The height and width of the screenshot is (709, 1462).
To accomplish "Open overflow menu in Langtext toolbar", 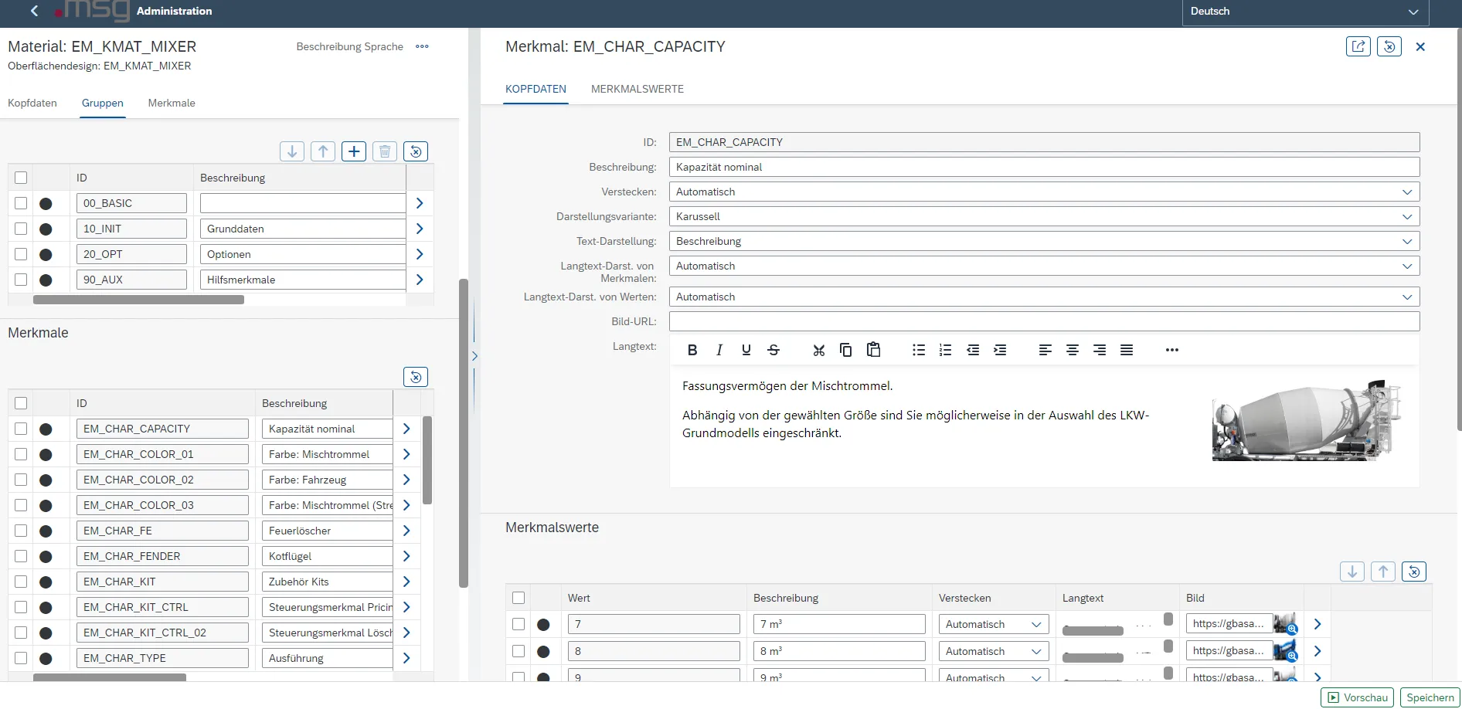I will (x=1171, y=350).
